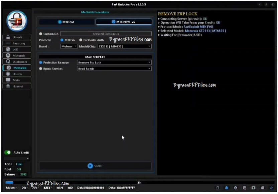
Task: Open the Motorola section from sidebar
Action: 17,55
